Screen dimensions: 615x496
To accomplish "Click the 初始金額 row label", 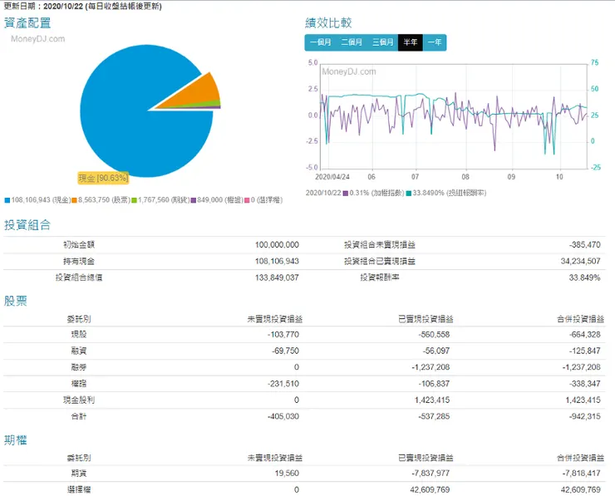I will [79, 244].
